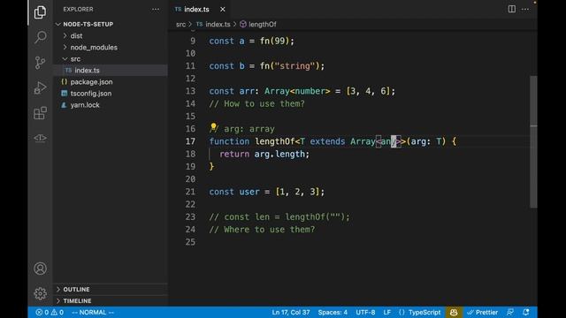Screen dimensions: 566x318
Task: Click the lightbulb code action on line 16
Action: click(x=213, y=127)
